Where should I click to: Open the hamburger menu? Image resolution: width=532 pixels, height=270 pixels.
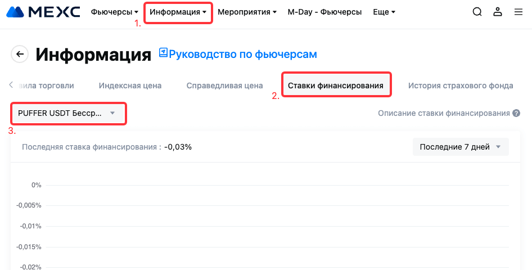[x=518, y=12]
